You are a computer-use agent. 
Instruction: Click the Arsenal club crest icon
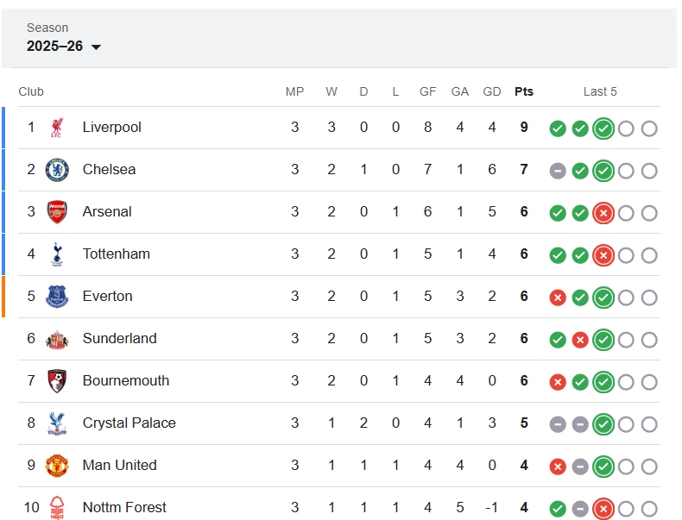coord(57,212)
